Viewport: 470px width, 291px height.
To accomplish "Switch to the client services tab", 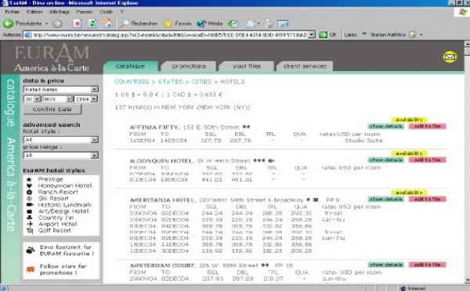I will [305, 66].
